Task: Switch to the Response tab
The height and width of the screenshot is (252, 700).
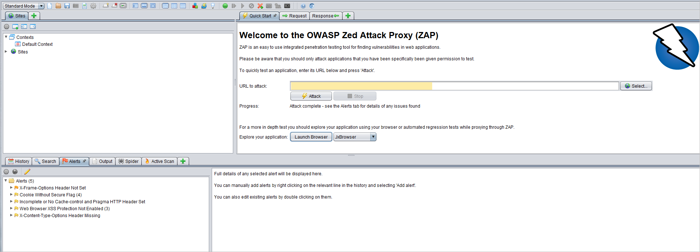Action: [x=326, y=16]
